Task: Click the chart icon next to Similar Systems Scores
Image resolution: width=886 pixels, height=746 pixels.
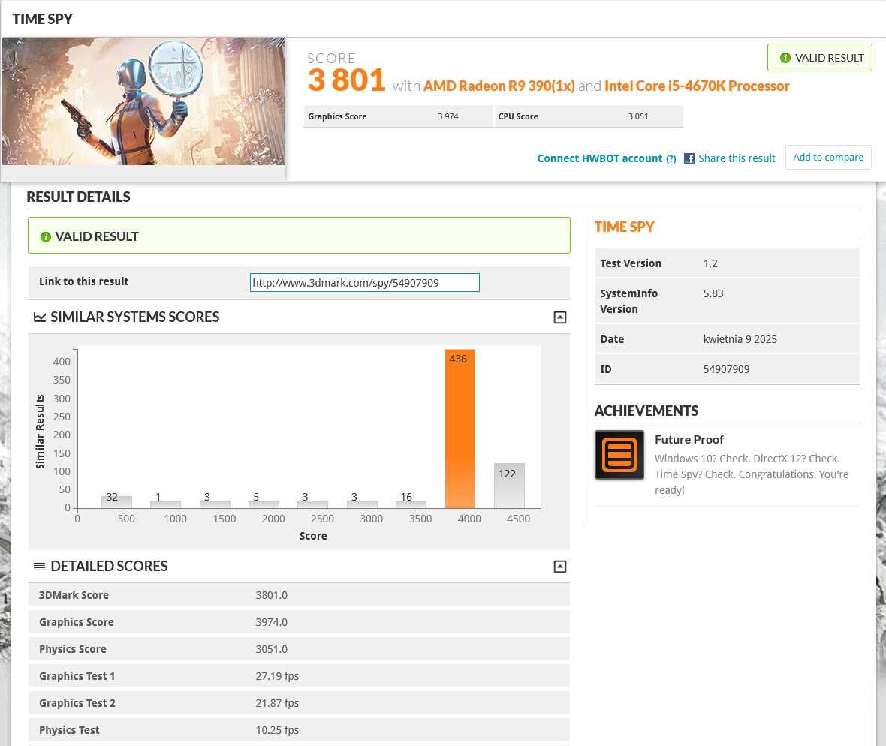Action: (x=40, y=317)
